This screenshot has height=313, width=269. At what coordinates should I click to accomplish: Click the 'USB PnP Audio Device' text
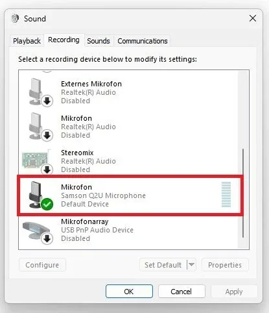click(97, 230)
